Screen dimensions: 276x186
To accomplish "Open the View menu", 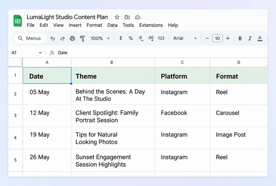I will [58, 25].
